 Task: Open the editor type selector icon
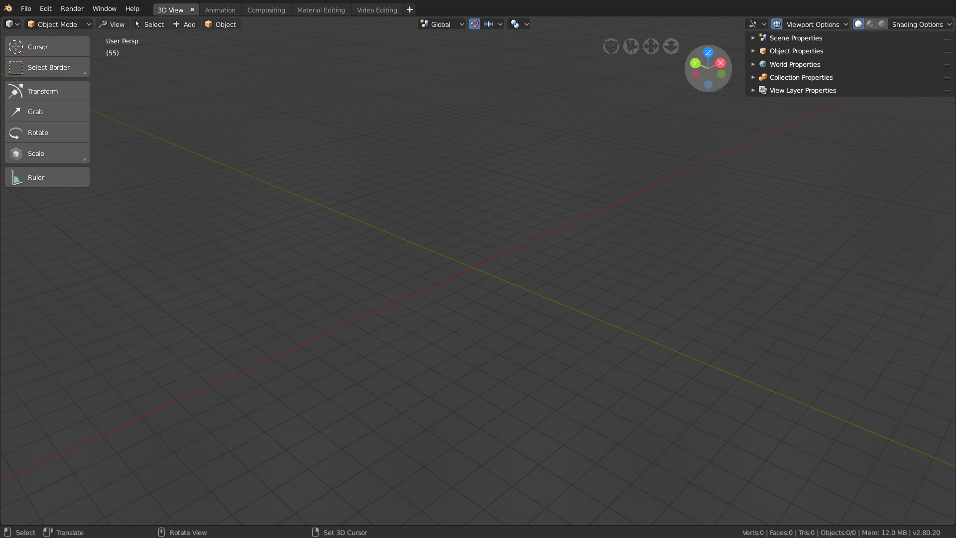pos(11,24)
